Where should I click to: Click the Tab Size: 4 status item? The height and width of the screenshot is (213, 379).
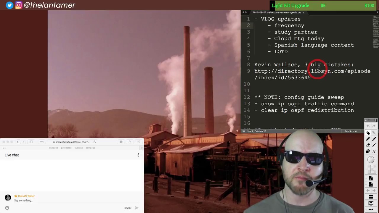pyautogui.click(x=351, y=131)
